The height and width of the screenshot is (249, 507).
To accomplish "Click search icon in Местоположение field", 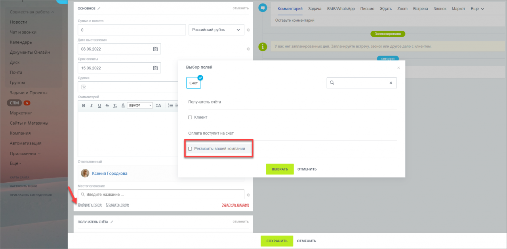I will pos(82,195).
